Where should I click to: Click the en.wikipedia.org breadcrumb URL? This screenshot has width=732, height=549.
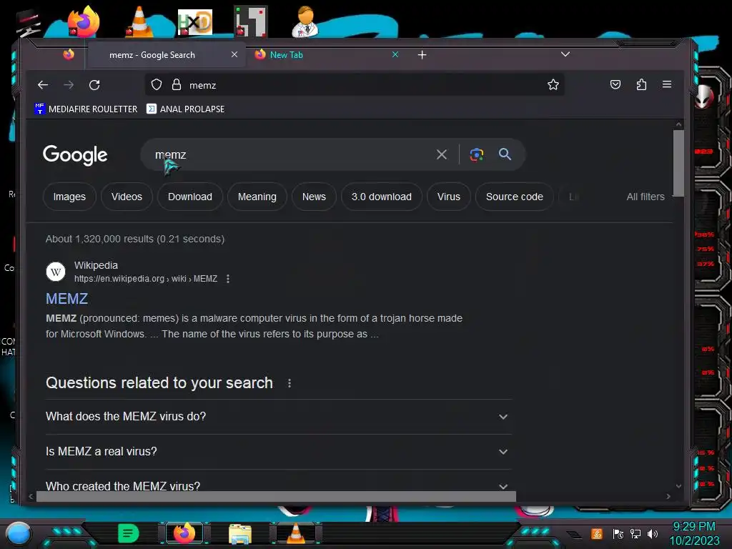click(146, 279)
